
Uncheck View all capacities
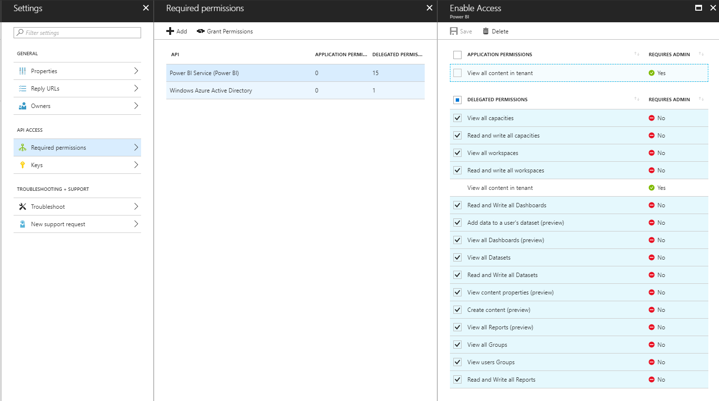pyautogui.click(x=457, y=118)
